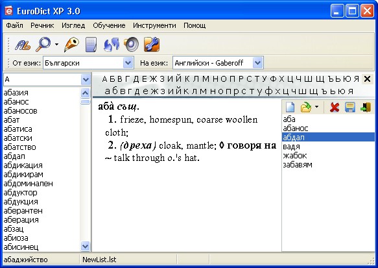Select the word абдикация in the list
This screenshot has height=268, width=378.
click(x=23, y=165)
